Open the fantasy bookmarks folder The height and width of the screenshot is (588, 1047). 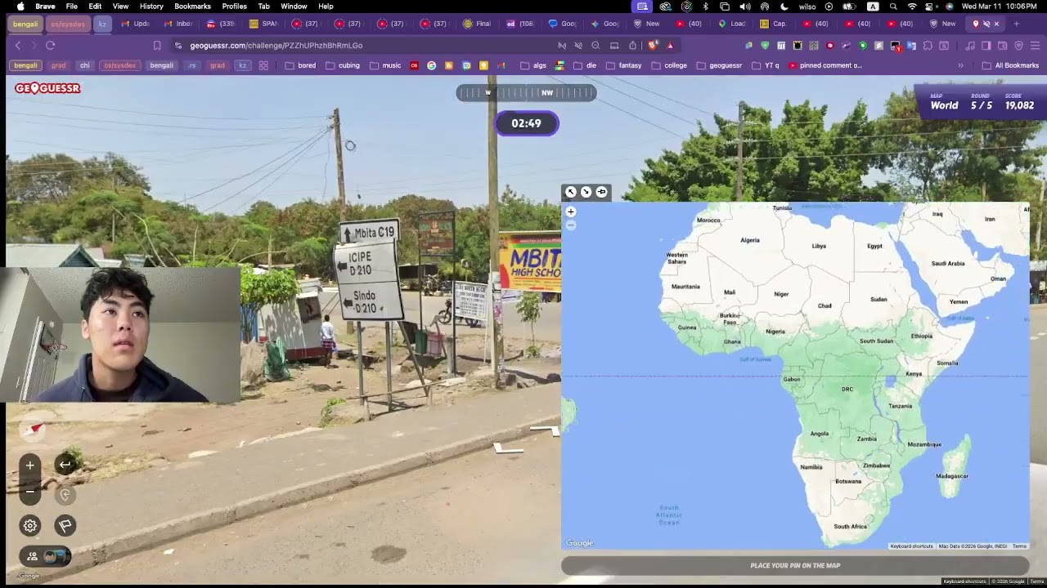click(x=623, y=65)
